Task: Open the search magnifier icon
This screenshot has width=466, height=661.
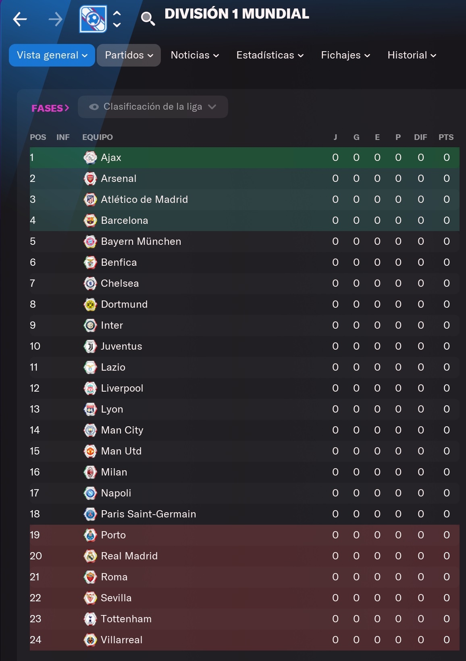Action: pos(148,19)
